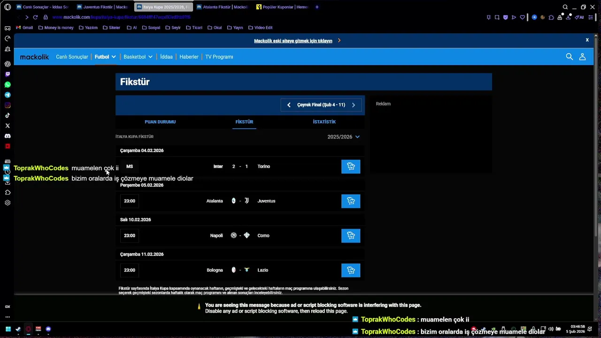Open TikTok in the browser sidebar
The height and width of the screenshot is (338, 601).
click(x=8, y=115)
